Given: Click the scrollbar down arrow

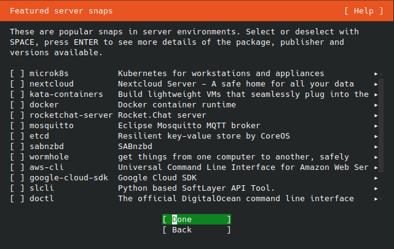Looking at the screenshot, I should point(381,199).
